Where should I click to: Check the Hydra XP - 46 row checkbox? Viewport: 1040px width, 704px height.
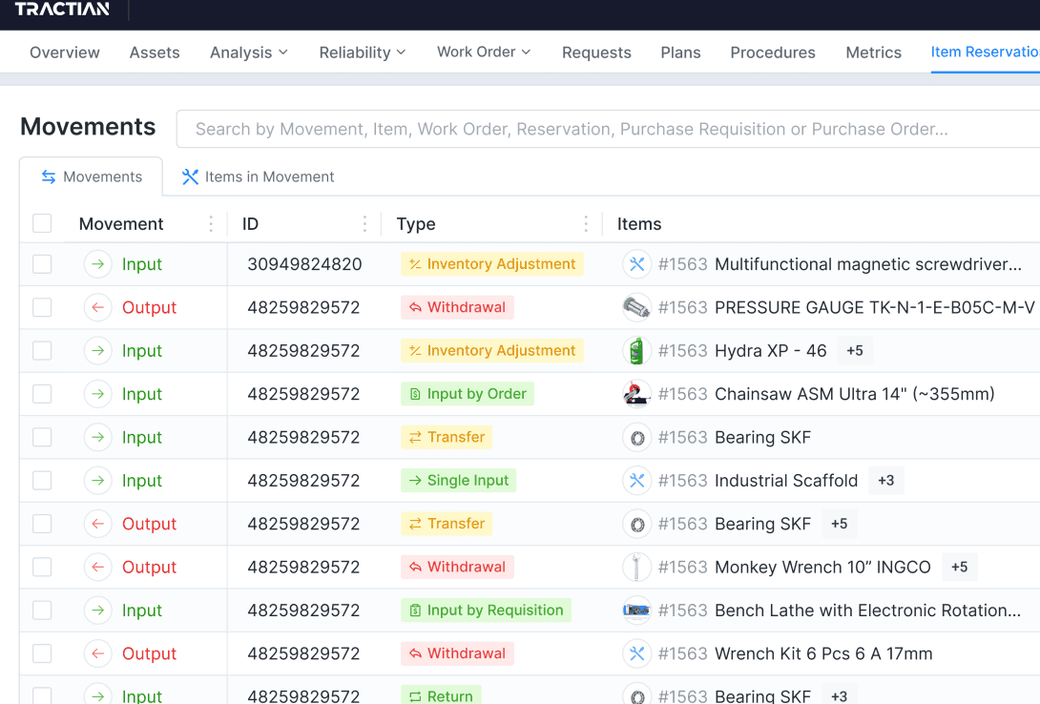42,351
